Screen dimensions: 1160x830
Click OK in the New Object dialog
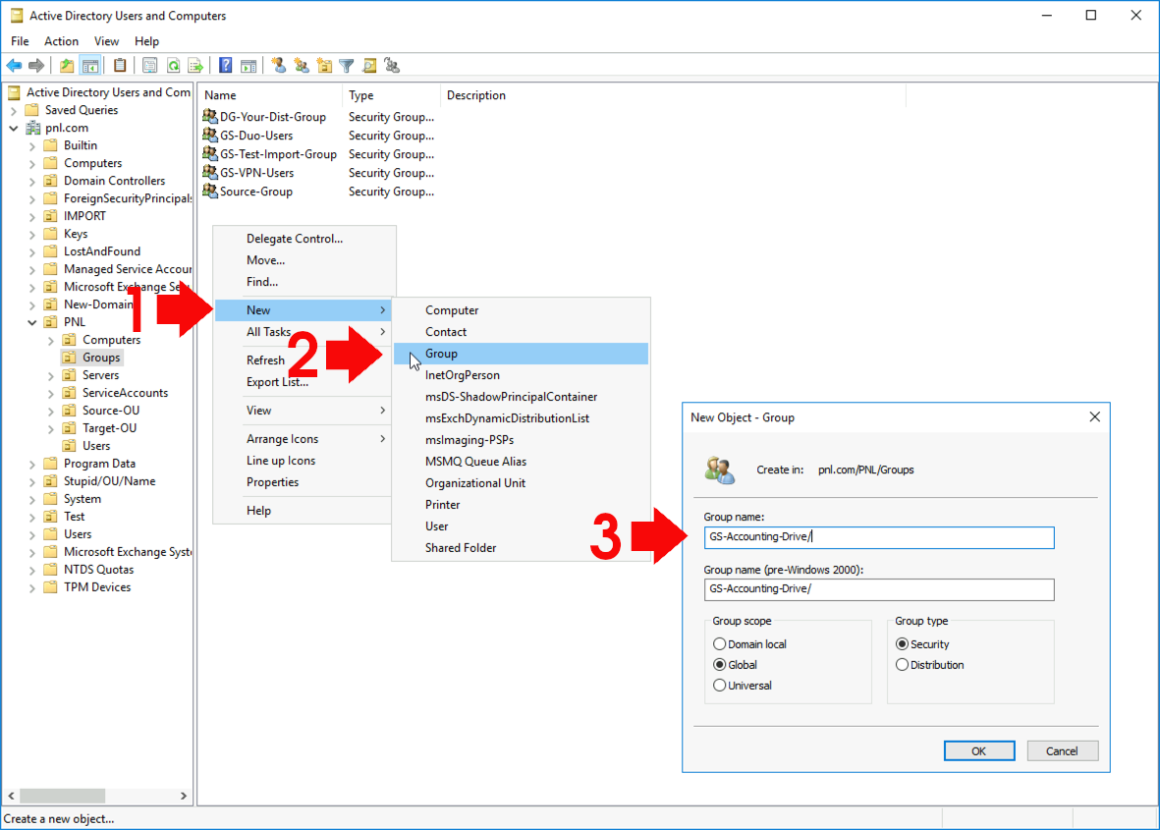point(978,749)
